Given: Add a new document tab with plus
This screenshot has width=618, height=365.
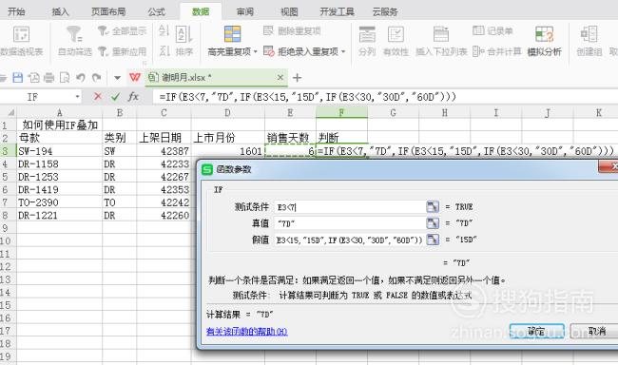Looking at the screenshot, I should point(298,78).
